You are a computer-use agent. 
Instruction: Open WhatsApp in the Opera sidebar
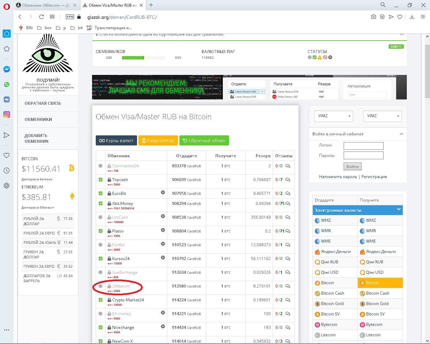(6, 84)
